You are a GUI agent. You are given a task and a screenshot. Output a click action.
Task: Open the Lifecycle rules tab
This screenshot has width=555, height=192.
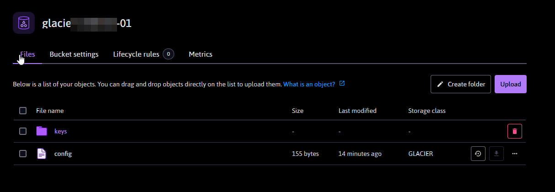coord(136,54)
